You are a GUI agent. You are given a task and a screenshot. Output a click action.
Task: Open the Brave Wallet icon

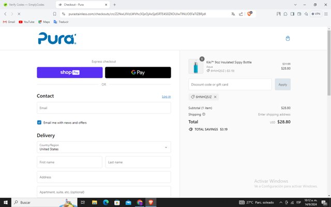tap(299, 14)
